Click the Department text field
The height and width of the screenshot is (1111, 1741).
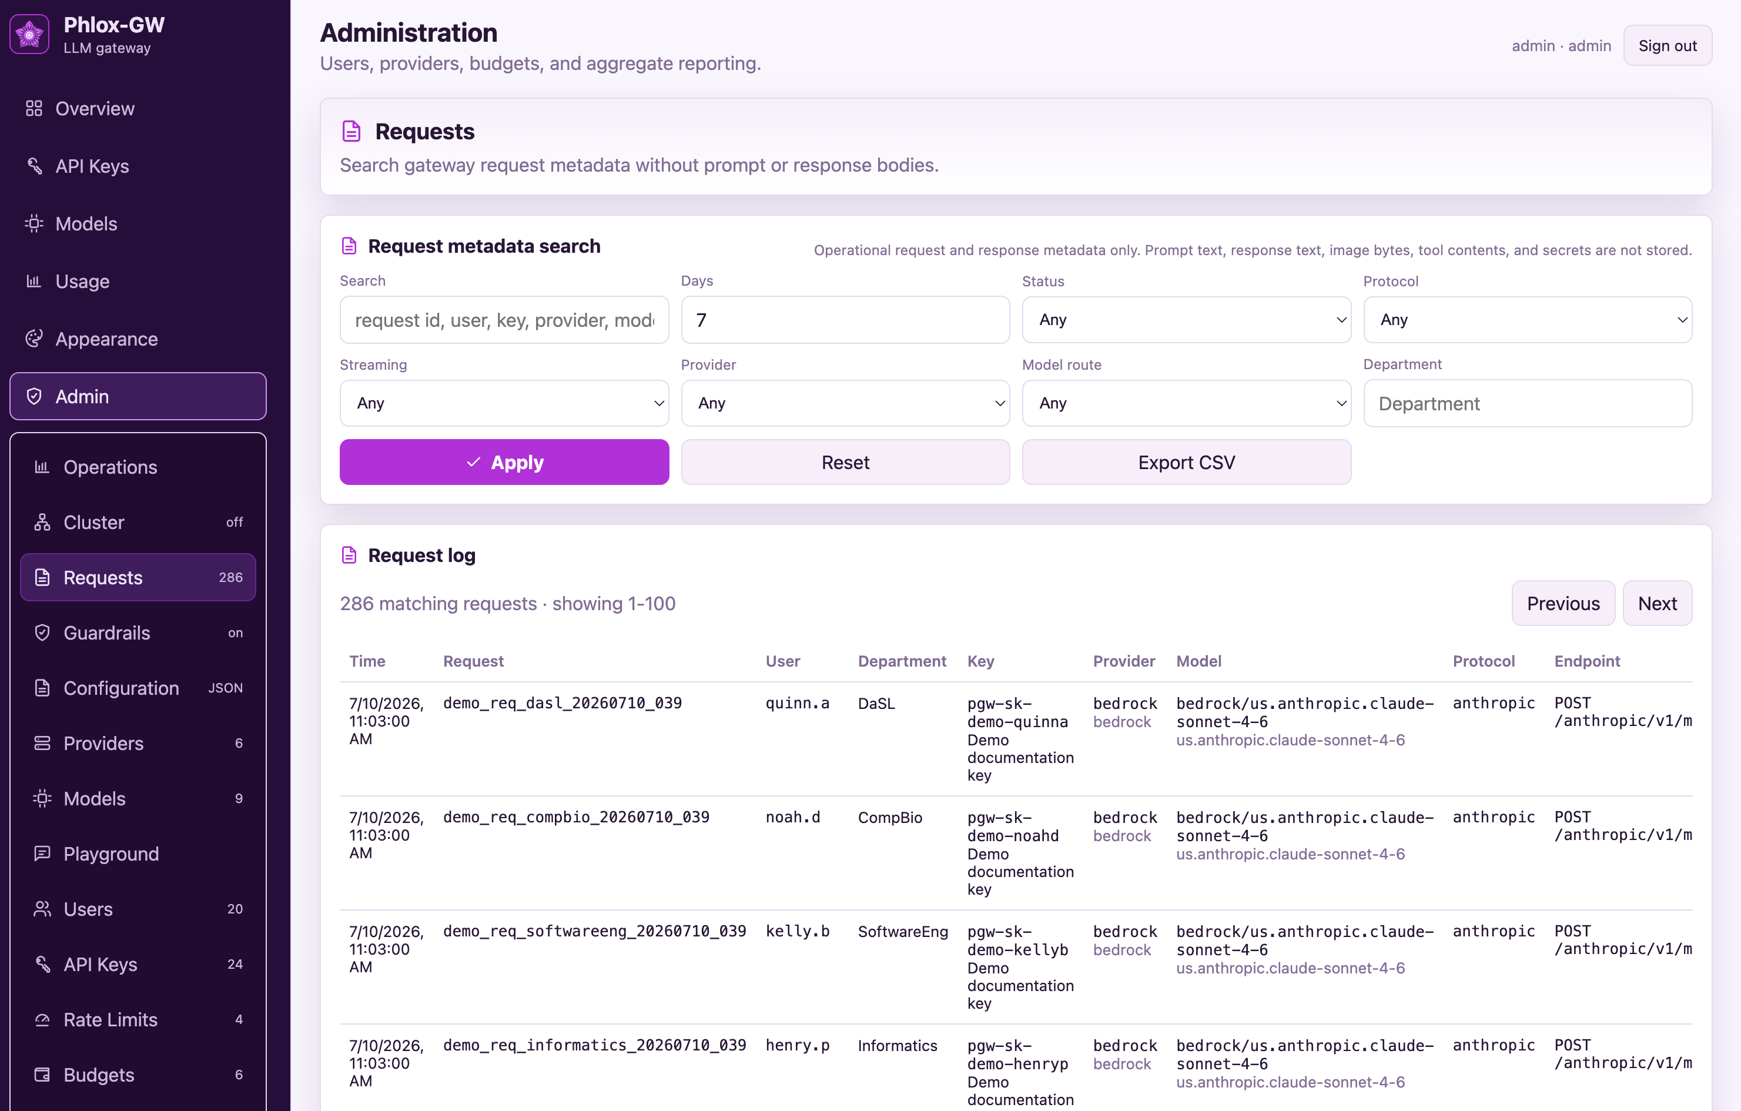[x=1528, y=403]
